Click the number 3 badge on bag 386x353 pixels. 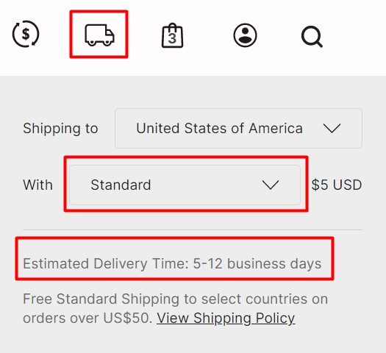(x=172, y=39)
